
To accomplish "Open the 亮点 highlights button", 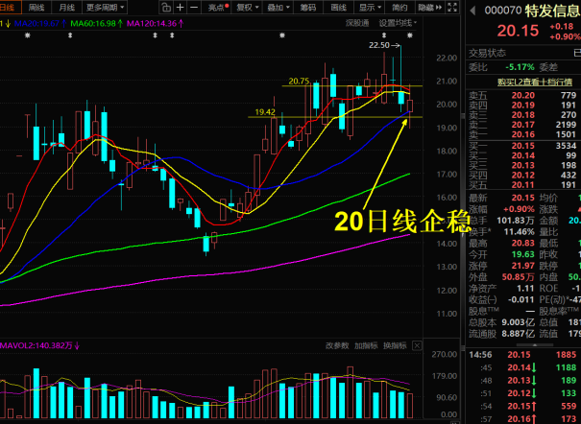I will (218, 7).
